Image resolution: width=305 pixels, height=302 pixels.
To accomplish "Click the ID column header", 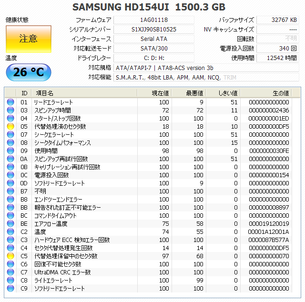I will (24, 93).
